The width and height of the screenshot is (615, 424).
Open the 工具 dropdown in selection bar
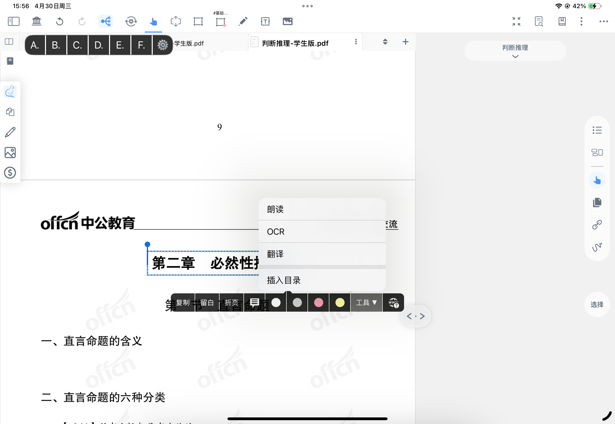click(x=366, y=302)
